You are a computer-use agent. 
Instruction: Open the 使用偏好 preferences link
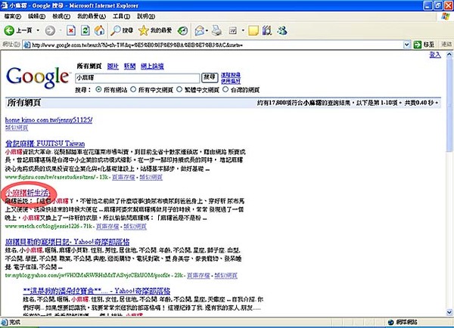click(231, 82)
